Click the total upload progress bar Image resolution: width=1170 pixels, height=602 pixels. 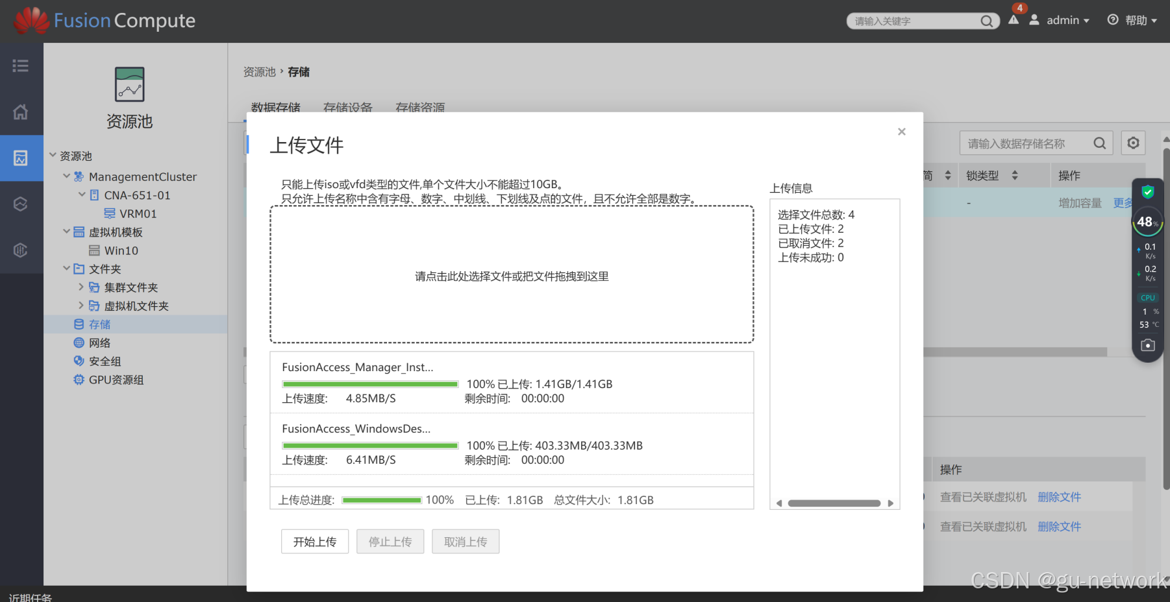(x=382, y=500)
